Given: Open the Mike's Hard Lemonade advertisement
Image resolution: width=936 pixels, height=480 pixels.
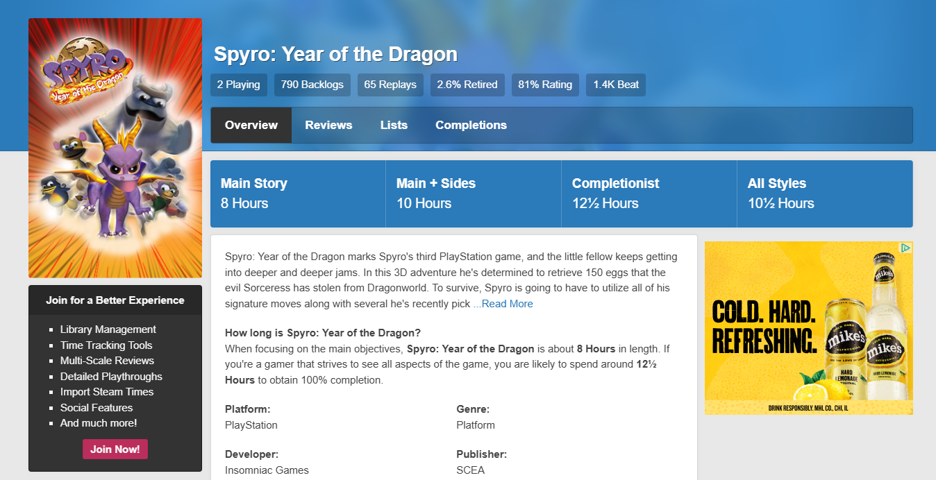Looking at the screenshot, I should (809, 328).
